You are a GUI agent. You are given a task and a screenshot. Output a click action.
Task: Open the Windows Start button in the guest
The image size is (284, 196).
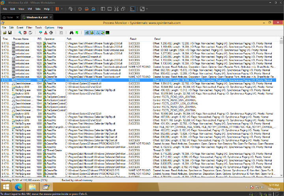pos(6,187)
